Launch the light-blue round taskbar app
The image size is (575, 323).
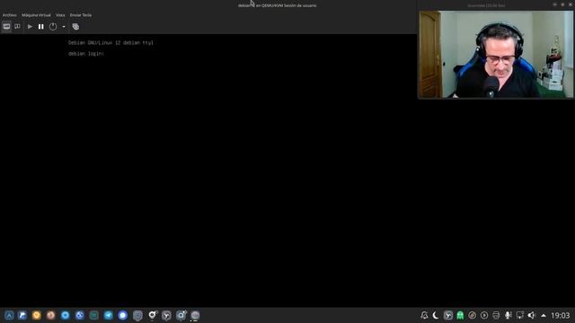pyautogui.click(x=65, y=315)
